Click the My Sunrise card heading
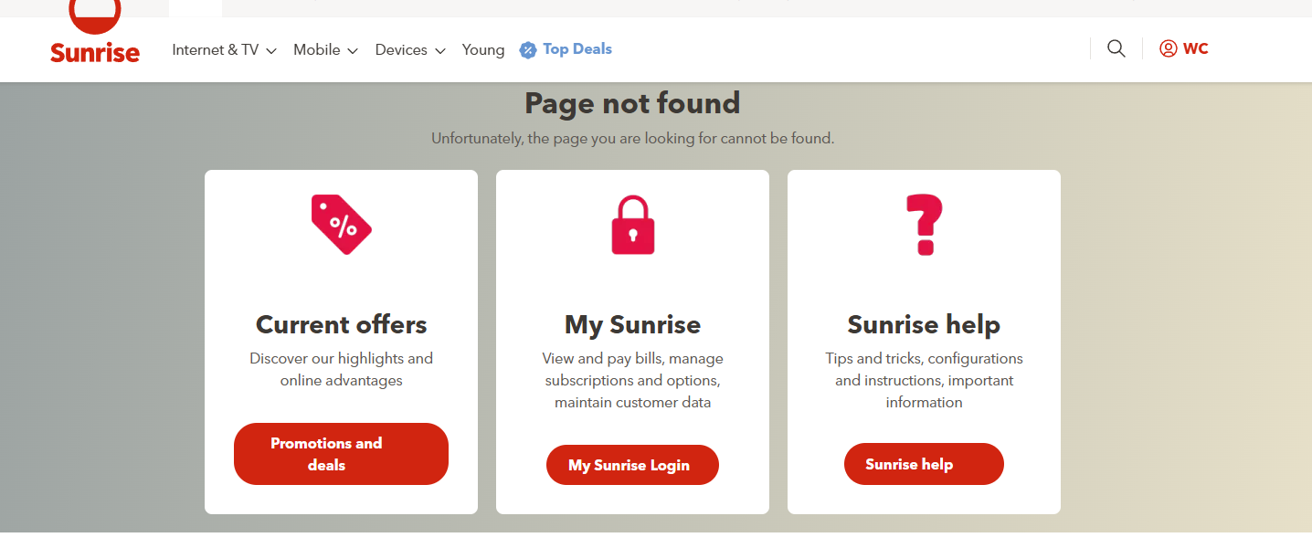1312x548 pixels. coord(632,324)
